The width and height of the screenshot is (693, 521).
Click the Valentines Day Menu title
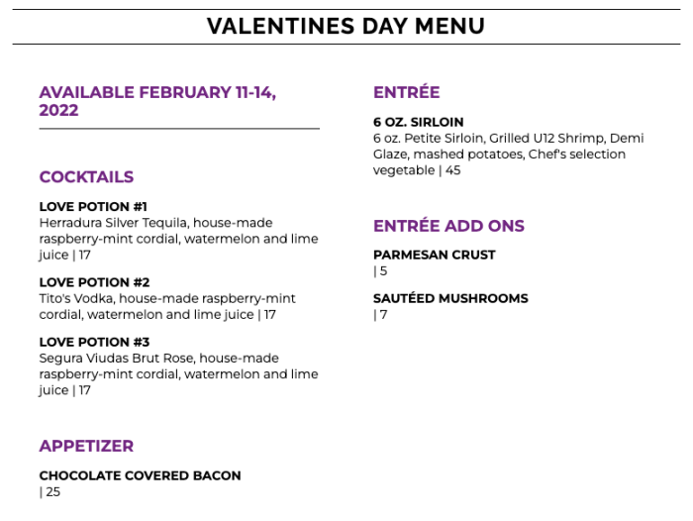[x=346, y=27]
